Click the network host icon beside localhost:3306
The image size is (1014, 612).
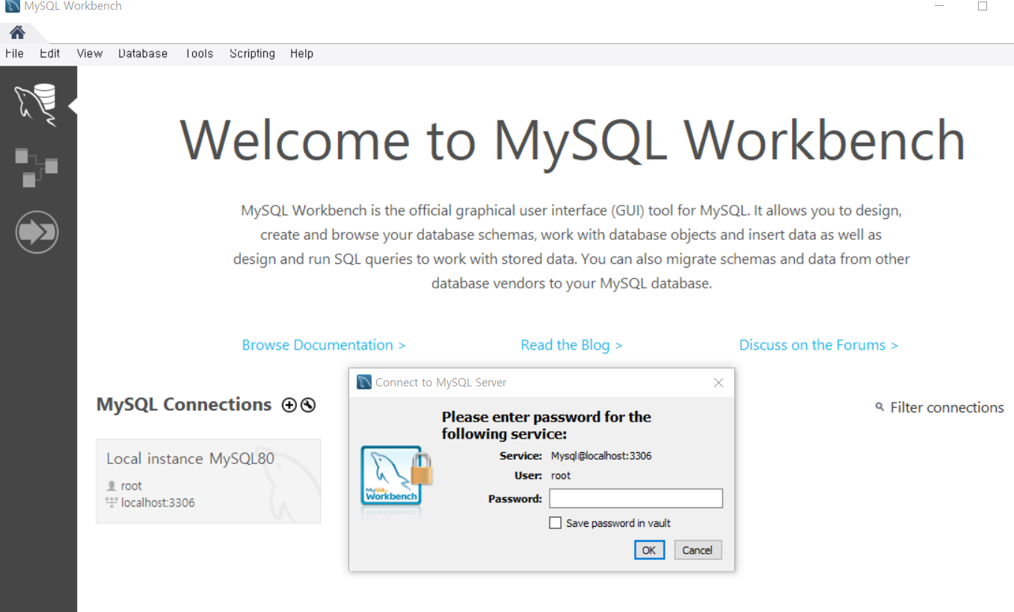coord(112,503)
